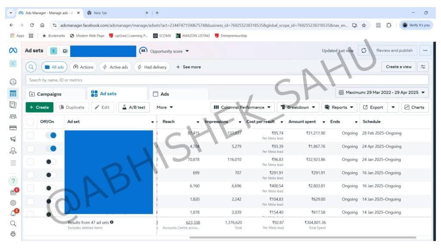Switch to the Ads tab
This screenshot has width=441, height=248.
165,94
